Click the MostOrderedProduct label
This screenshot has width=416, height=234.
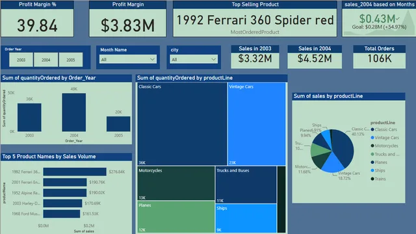[255, 32]
